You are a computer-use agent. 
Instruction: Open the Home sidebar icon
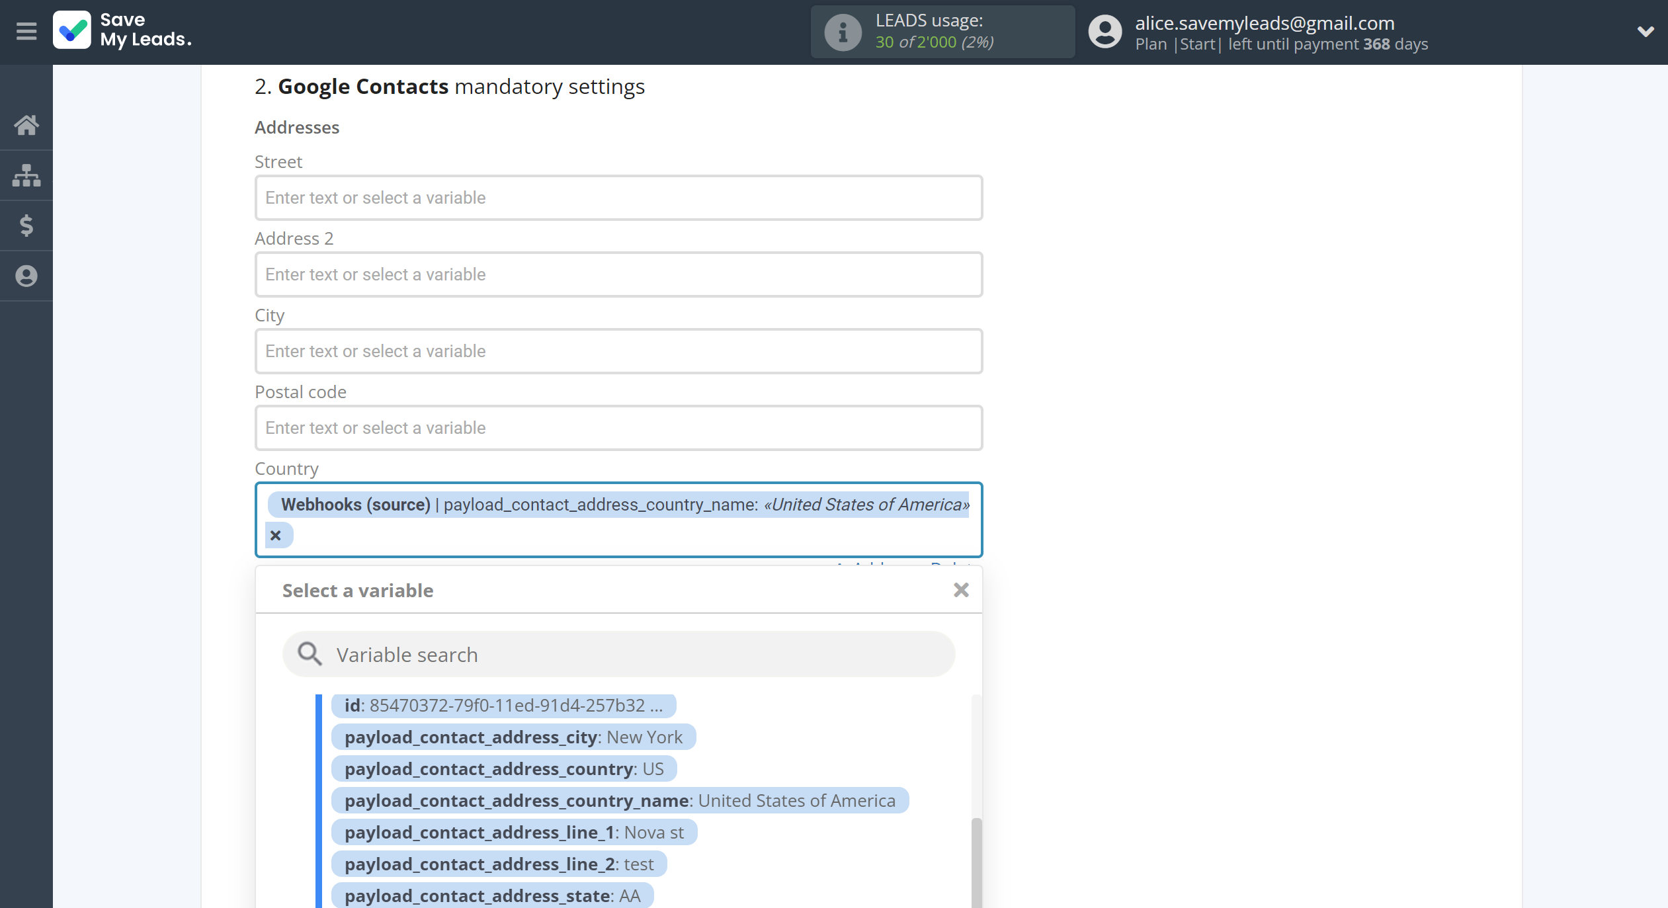click(26, 124)
